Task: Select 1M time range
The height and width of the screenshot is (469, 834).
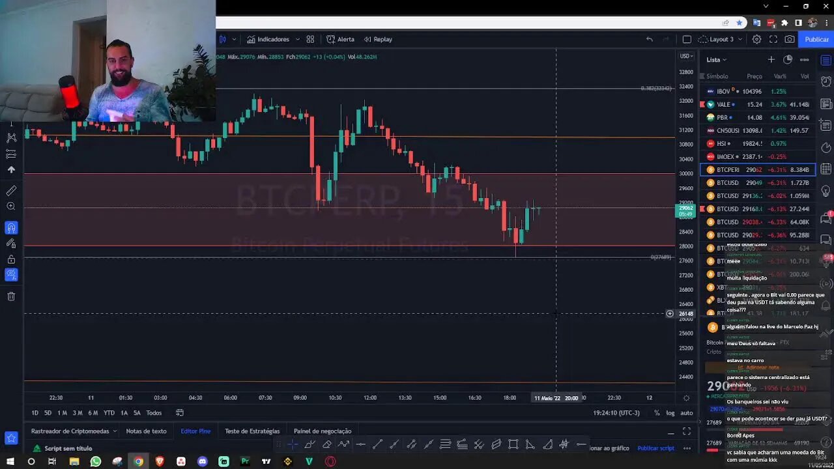Action: 62,413
